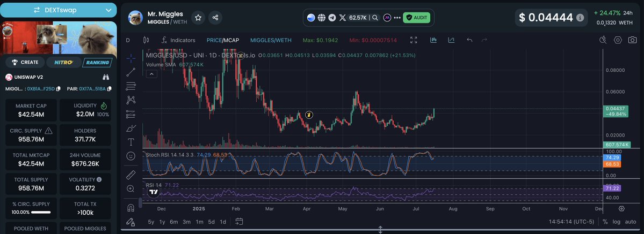Open quick search lightning icon

(x=603, y=40)
